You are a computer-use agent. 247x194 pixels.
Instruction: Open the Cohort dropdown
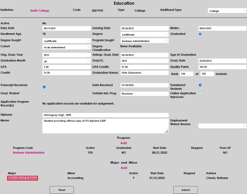click(x=66, y=47)
